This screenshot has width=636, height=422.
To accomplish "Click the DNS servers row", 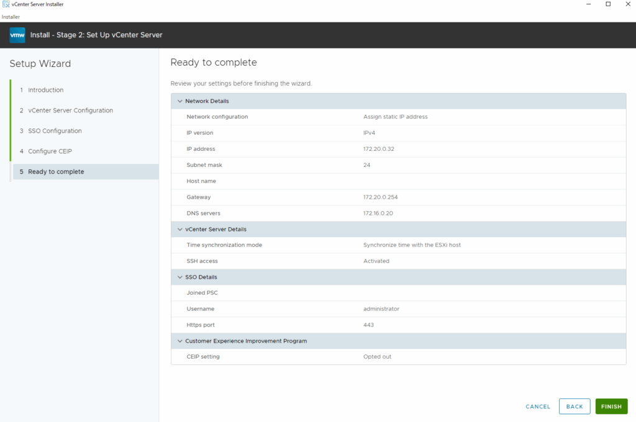I will point(397,213).
